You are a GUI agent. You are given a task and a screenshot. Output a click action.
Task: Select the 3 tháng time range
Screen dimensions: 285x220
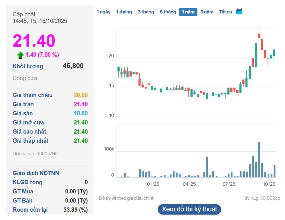[x=146, y=12]
